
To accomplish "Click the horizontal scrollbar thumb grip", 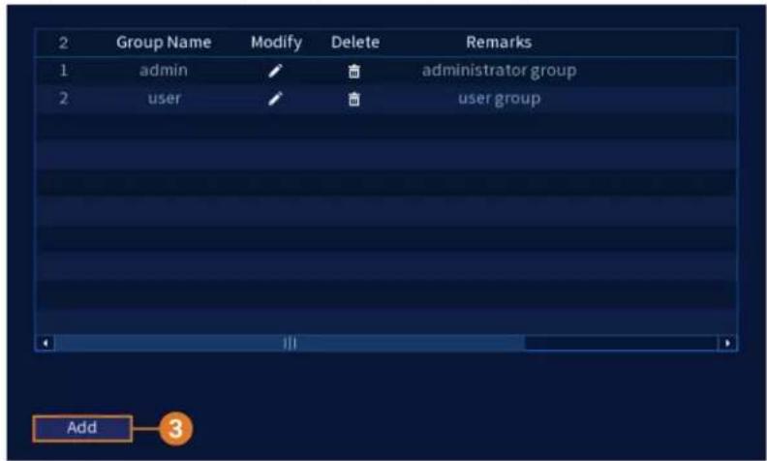I will [x=290, y=343].
